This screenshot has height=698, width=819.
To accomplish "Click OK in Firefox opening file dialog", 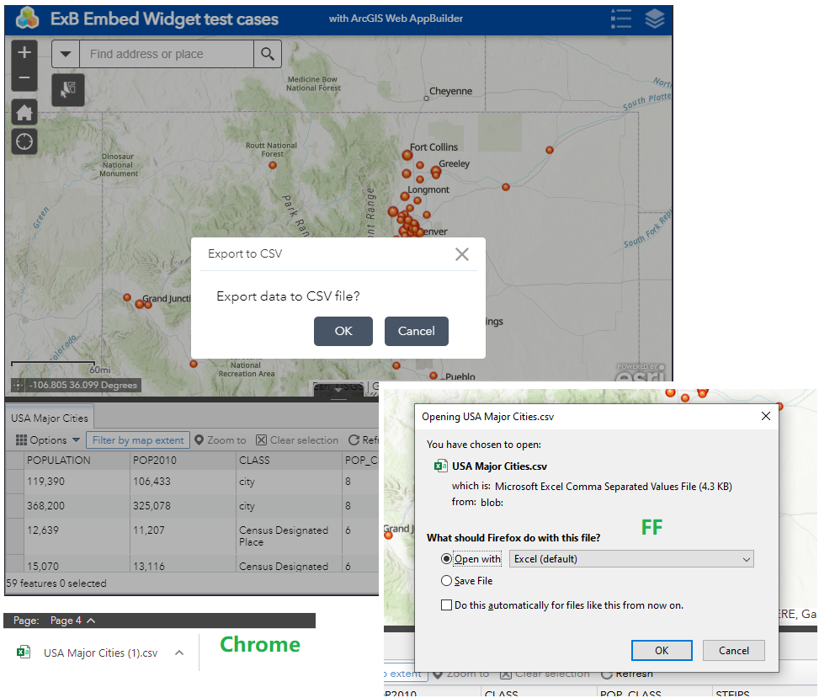I will point(662,650).
